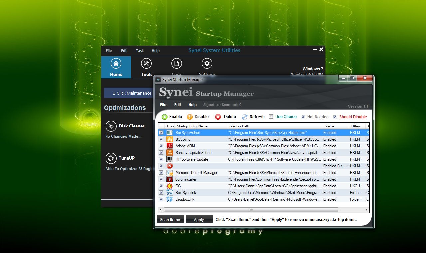Open File menu in Startup Manager

[x=163, y=105]
